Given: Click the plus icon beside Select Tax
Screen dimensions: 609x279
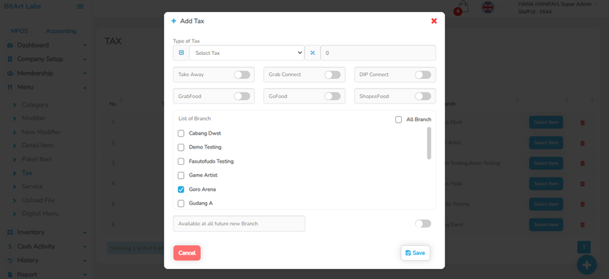Looking at the screenshot, I should (181, 53).
